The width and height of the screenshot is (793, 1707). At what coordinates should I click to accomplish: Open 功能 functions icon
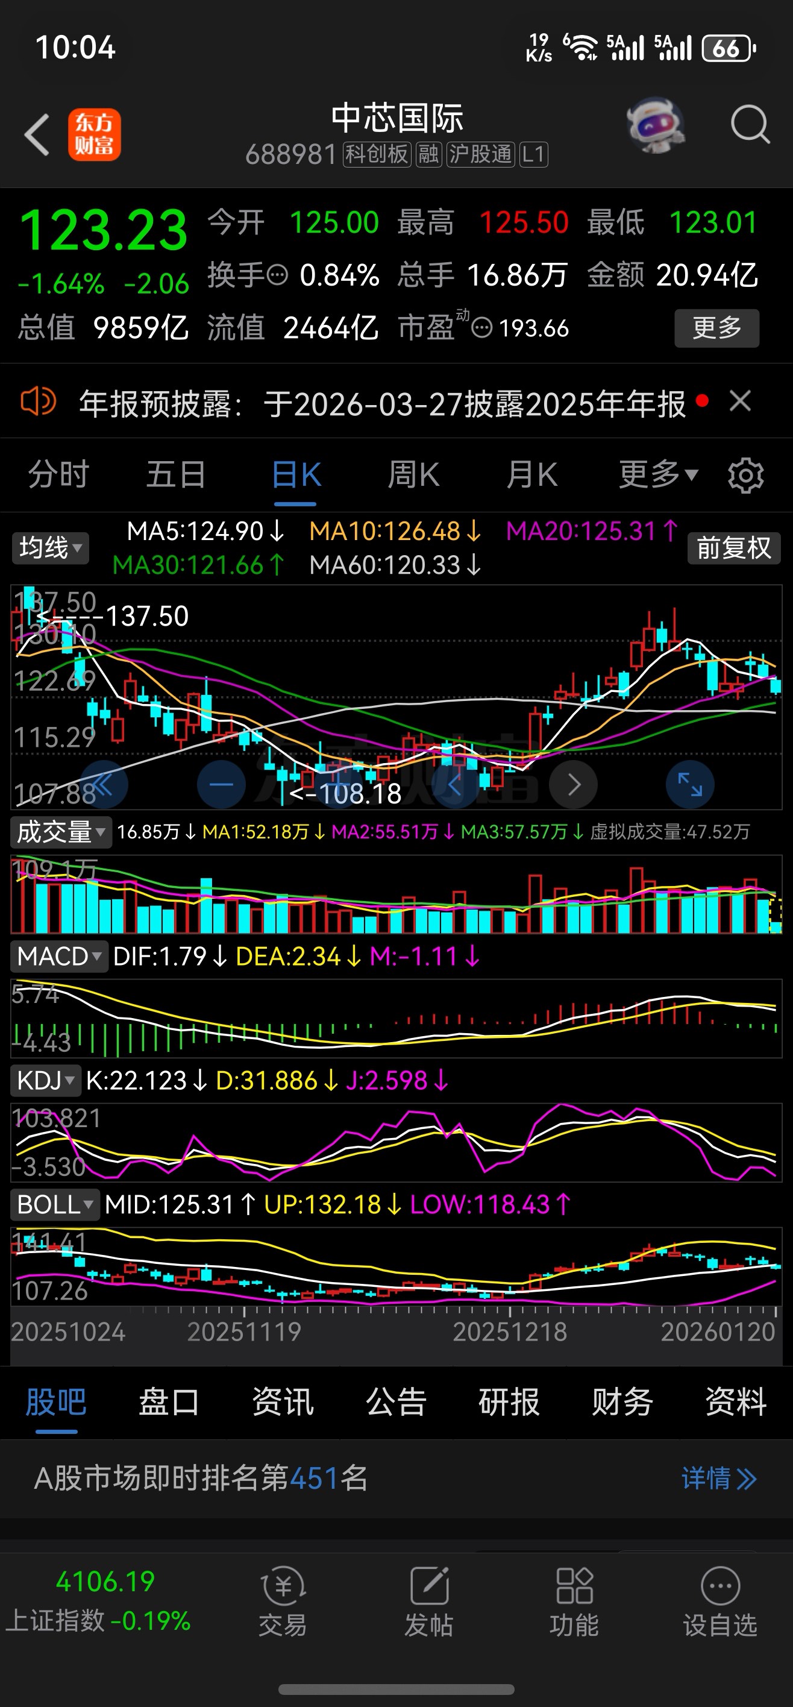click(x=574, y=1602)
